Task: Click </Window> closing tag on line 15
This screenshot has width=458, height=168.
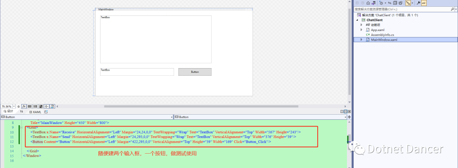Action: pos(32,156)
